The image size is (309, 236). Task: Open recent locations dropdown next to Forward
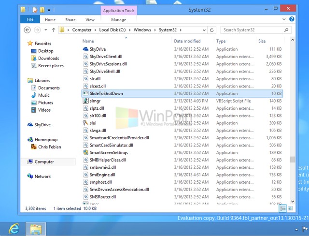tap(46, 30)
